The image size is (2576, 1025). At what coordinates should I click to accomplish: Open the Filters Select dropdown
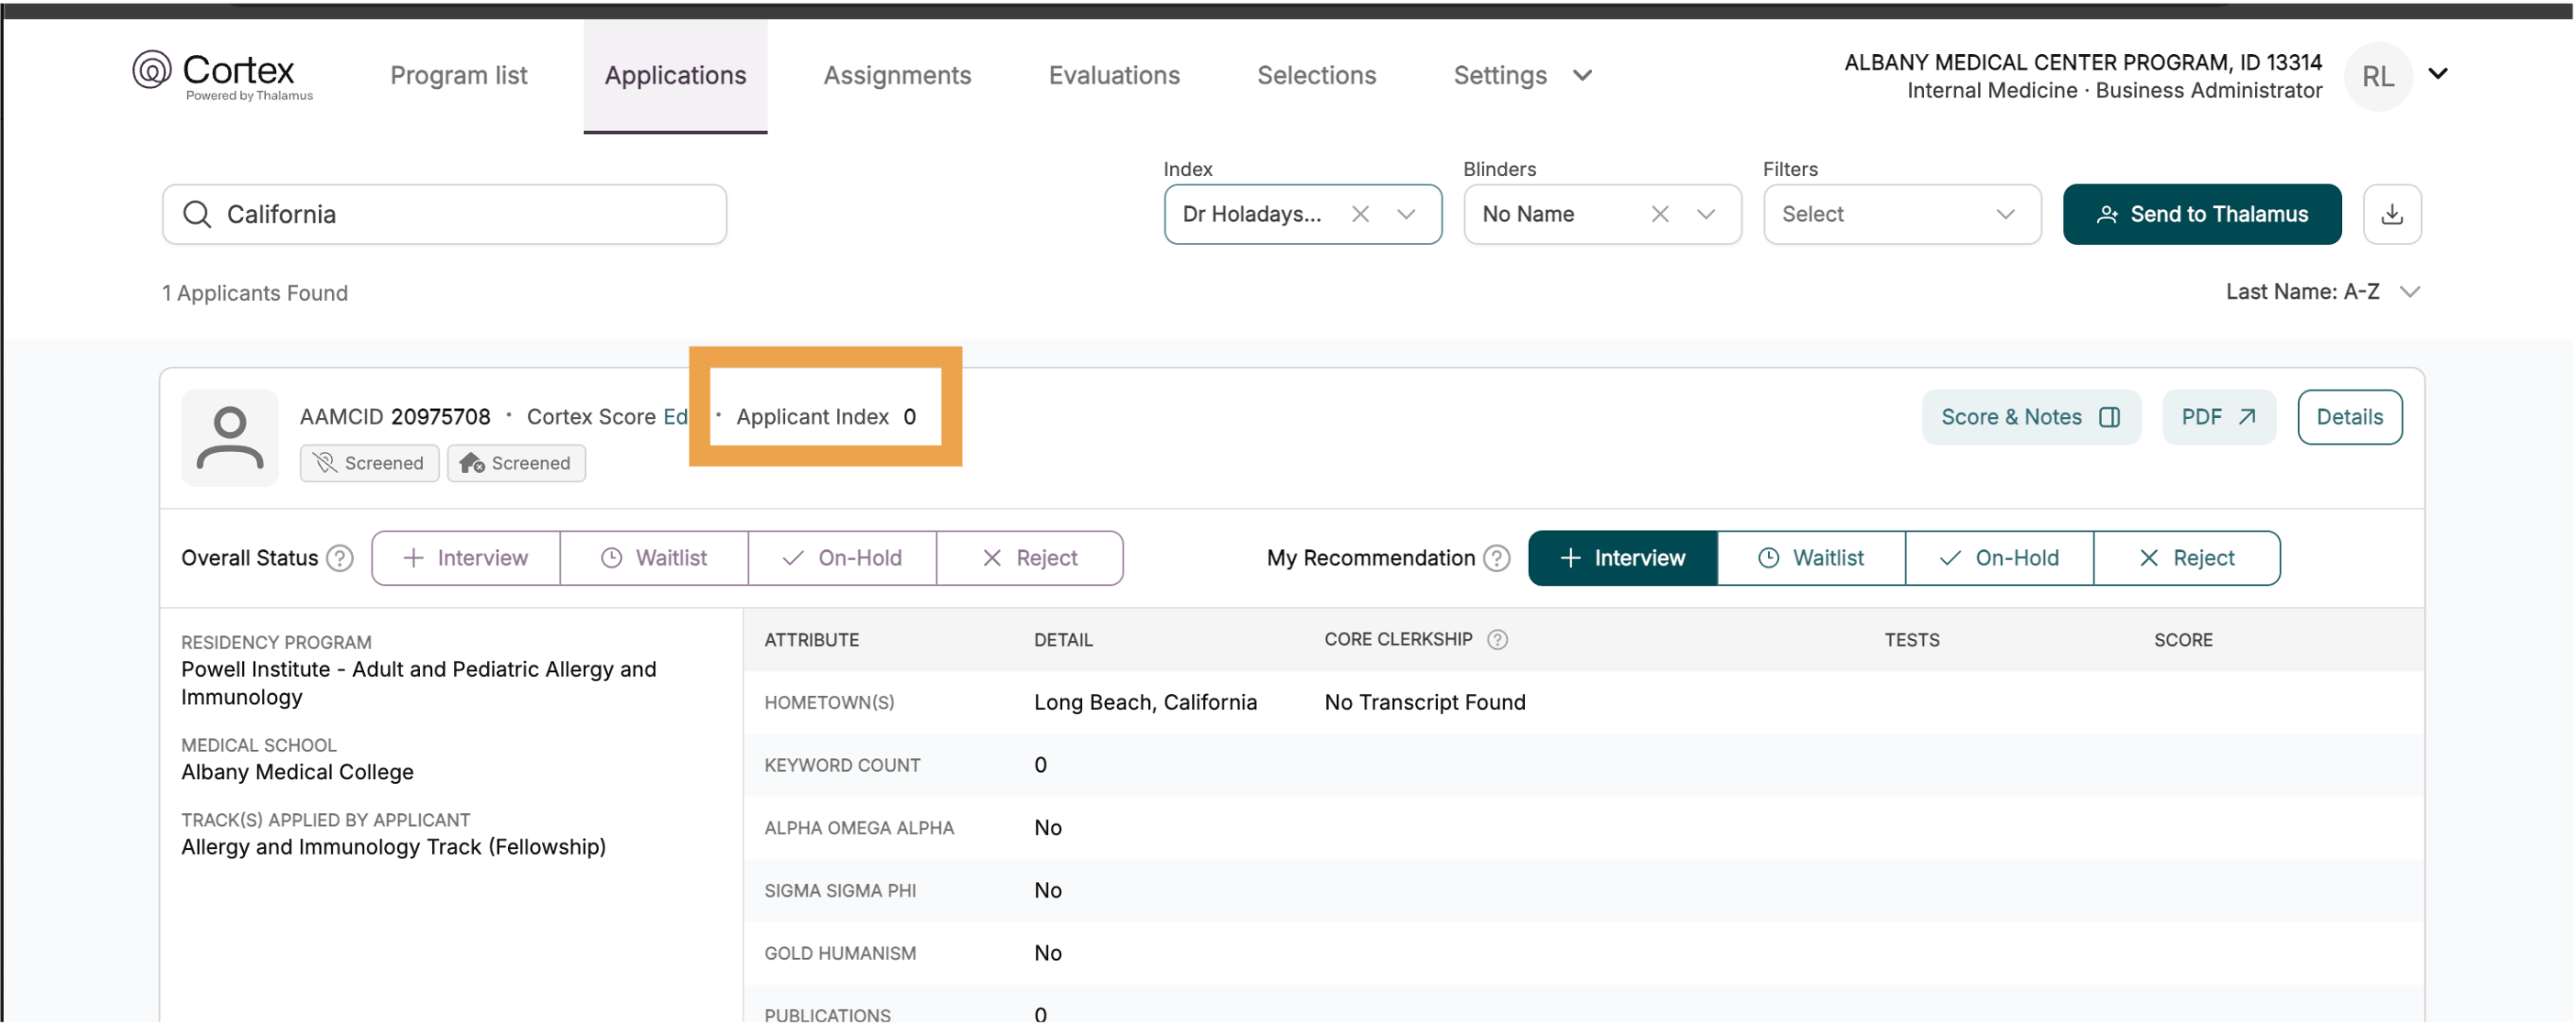[1901, 214]
